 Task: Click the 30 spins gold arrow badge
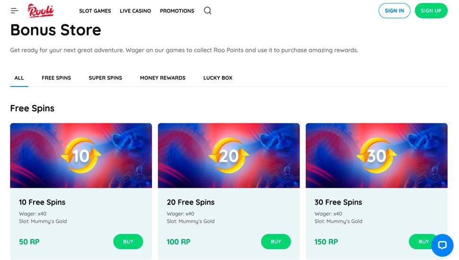point(377,156)
